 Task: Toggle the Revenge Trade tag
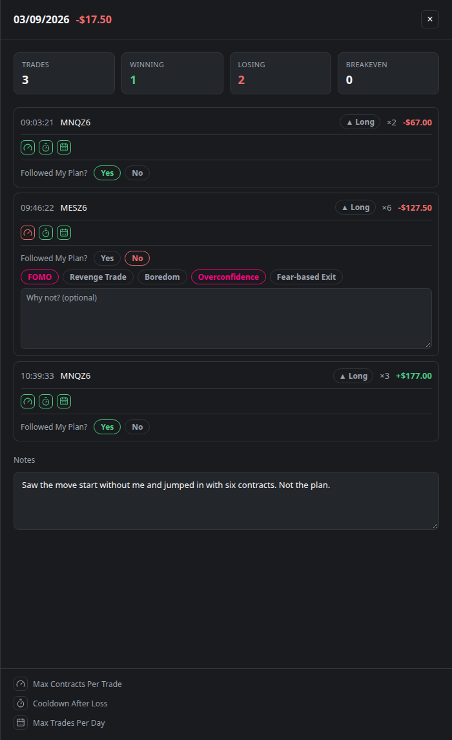click(98, 277)
